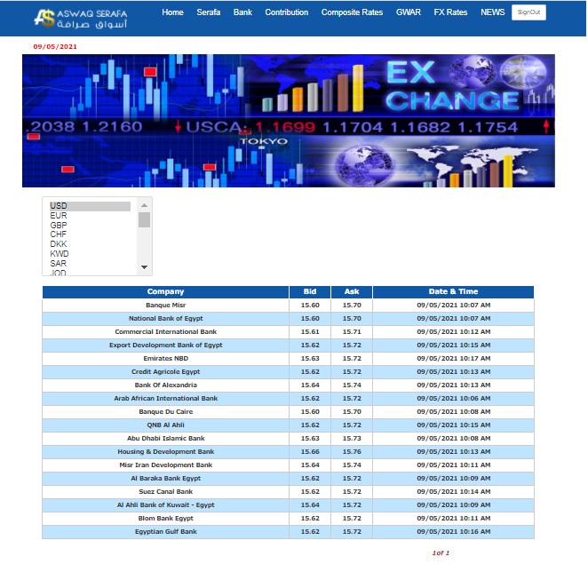The image size is (588, 564).
Task: Choose CHF from the currency list
Action: pyautogui.click(x=90, y=234)
